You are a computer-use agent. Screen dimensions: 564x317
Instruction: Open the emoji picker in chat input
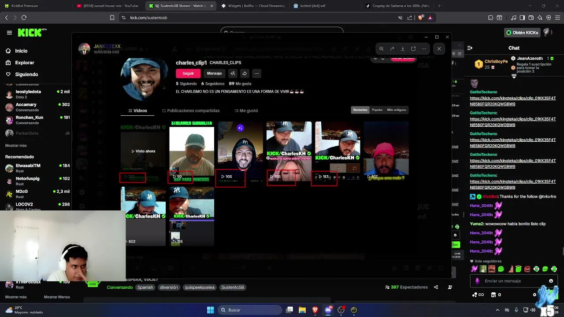pos(551,281)
